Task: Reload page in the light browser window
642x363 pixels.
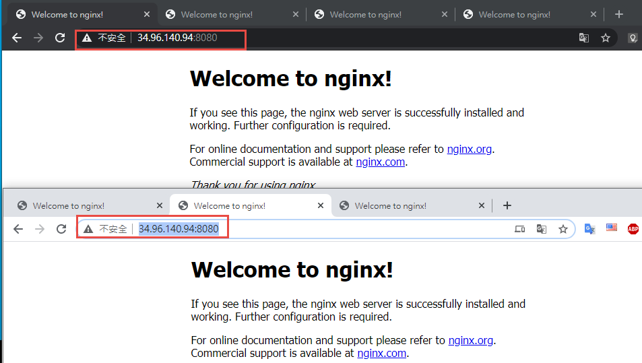Action: [61, 229]
